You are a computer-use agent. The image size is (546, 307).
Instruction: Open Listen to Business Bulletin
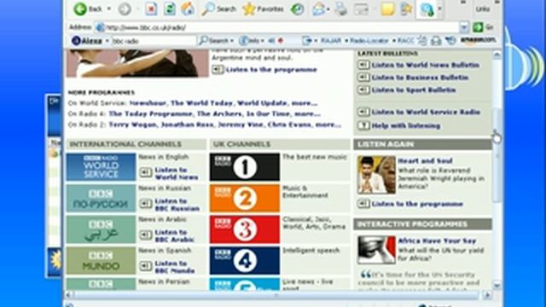tap(420, 78)
